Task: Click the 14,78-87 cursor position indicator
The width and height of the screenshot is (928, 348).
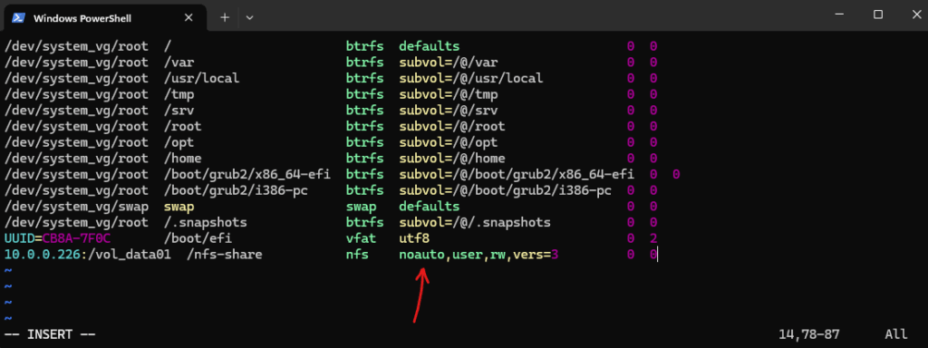Action: tap(808, 335)
